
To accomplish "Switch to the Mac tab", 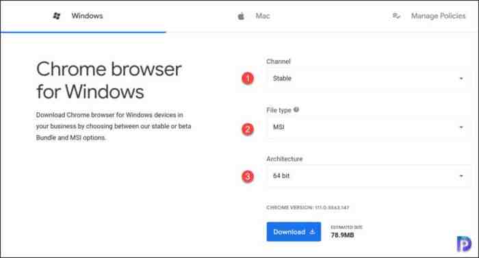I will pyautogui.click(x=254, y=16).
